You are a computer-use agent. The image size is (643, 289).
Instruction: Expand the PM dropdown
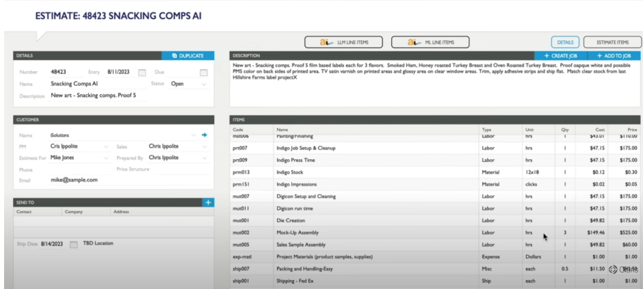pyautogui.click(x=105, y=146)
